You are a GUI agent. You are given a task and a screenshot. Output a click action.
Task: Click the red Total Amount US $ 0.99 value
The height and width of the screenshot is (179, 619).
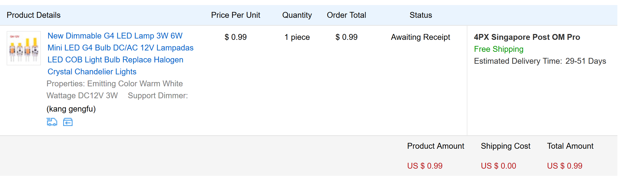click(565, 166)
